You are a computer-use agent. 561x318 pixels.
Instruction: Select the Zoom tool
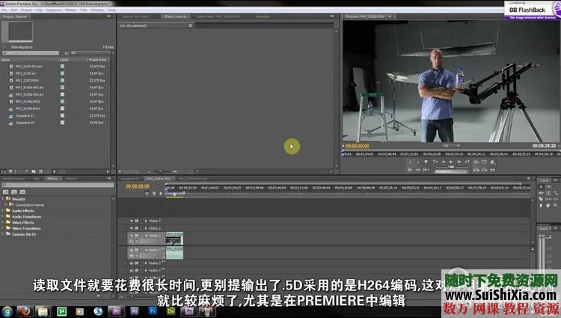[x=555, y=205]
